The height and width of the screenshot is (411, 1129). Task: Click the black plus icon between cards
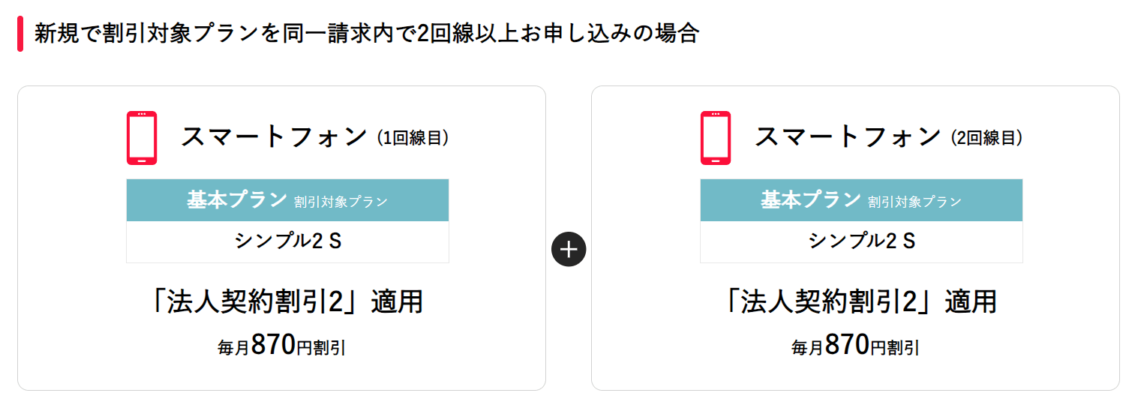[569, 249]
